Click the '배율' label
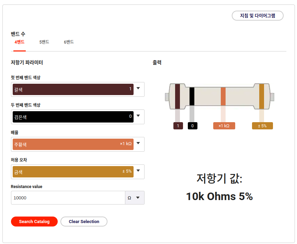Screen dimensions: 297x244 pyautogui.click(x=14, y=132)
